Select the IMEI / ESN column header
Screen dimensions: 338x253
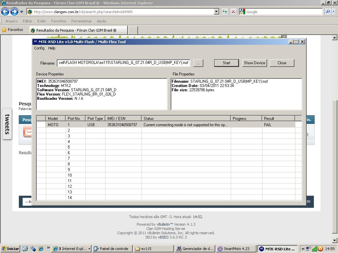[x=123, y=119]
